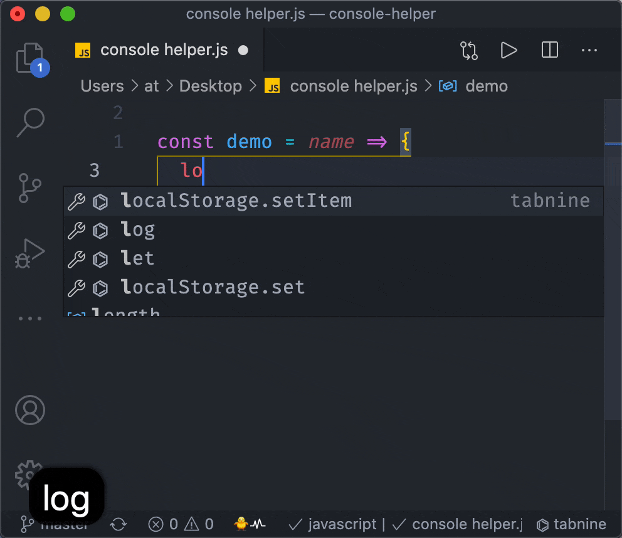Open the Accounts icon in the sidebar

click(30, 411)
